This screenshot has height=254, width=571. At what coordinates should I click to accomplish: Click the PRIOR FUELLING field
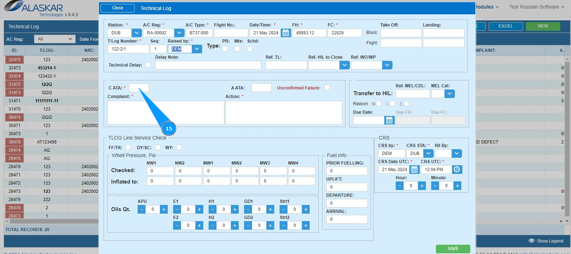tap(347, 171)
